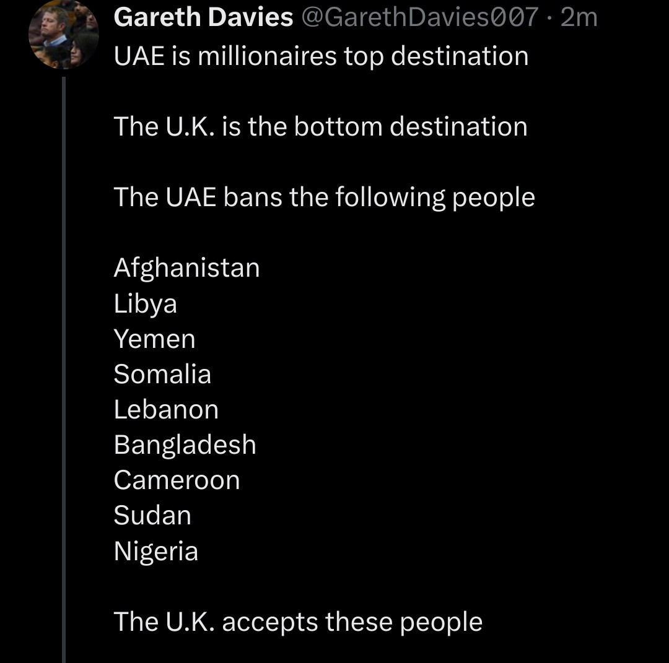
Task: Click Lebanon in the country list
Action: 167,410
